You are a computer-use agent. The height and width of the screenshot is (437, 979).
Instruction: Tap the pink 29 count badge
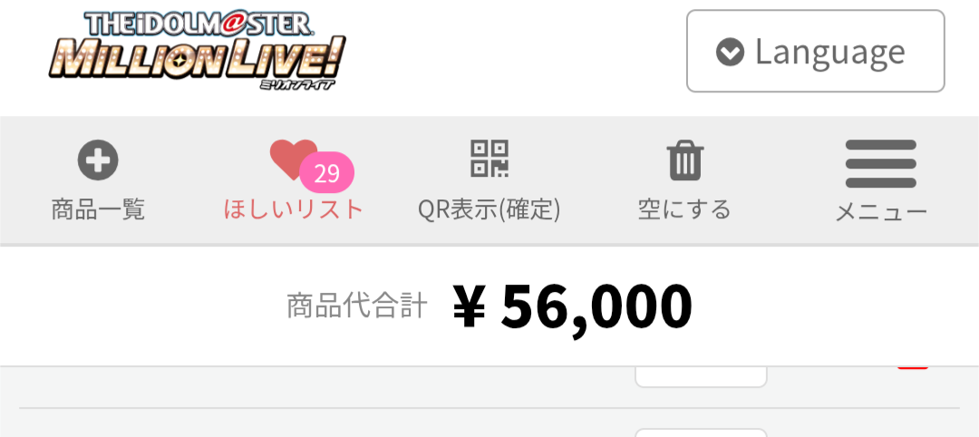[326, 173]
